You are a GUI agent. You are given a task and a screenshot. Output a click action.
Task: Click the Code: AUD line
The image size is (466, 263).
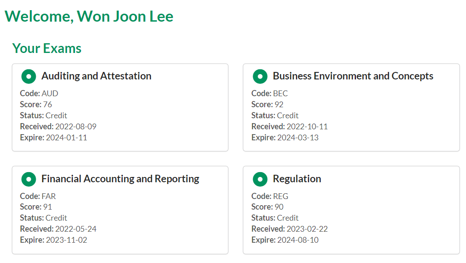39,94
